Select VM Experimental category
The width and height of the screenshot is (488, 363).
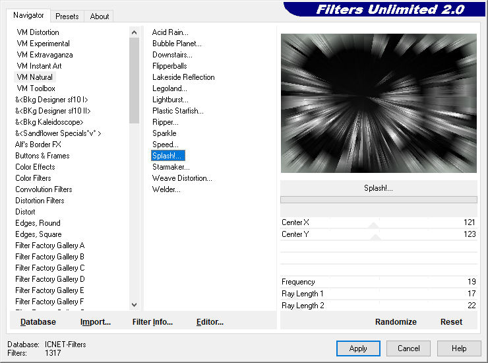coord(43,44)
